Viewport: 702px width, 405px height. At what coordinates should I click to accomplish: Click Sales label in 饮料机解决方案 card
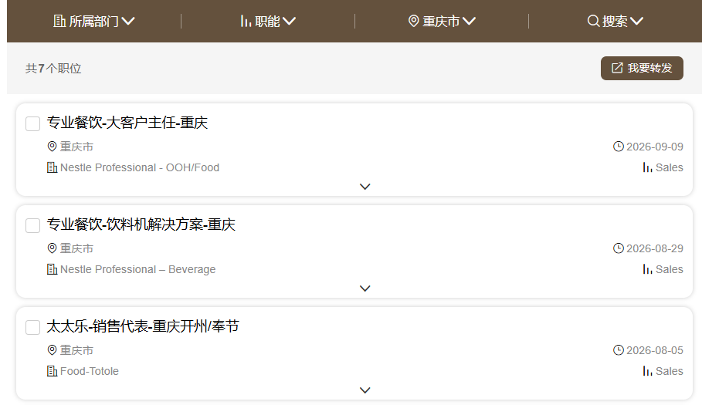pyautogui.click(x=670, y=269)
